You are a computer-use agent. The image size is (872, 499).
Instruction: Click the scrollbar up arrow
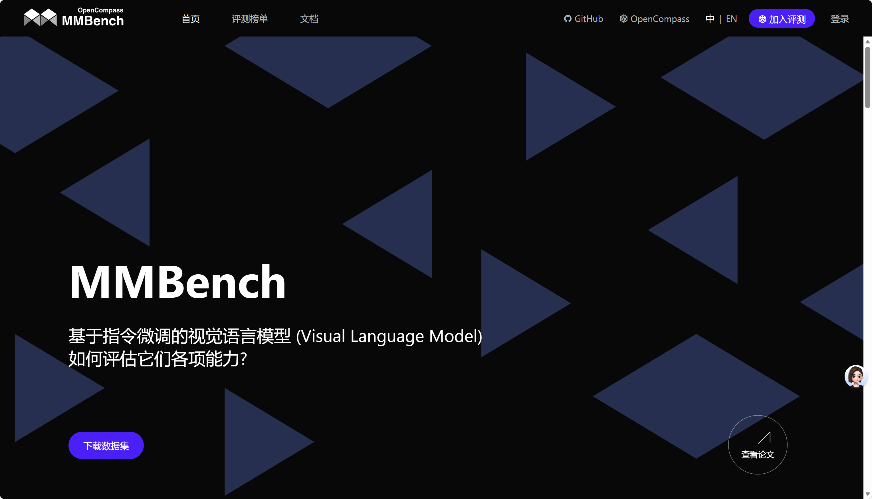[867, 41]
